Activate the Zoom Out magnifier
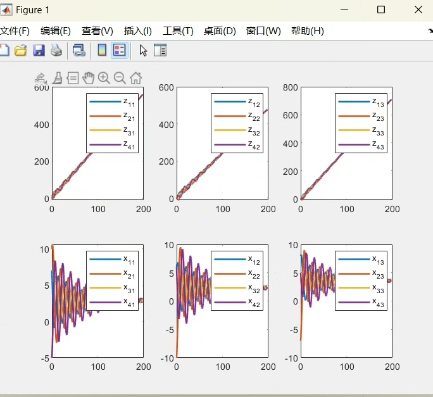The width and height of the screenshot is (433, 397). pos(120,78)
